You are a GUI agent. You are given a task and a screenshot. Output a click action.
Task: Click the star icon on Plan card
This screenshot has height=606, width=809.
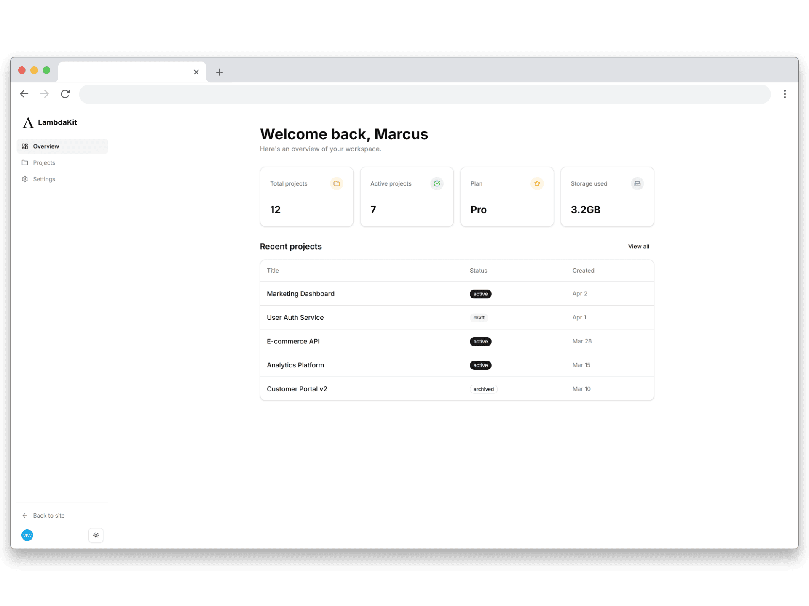(x=537, y=183)
